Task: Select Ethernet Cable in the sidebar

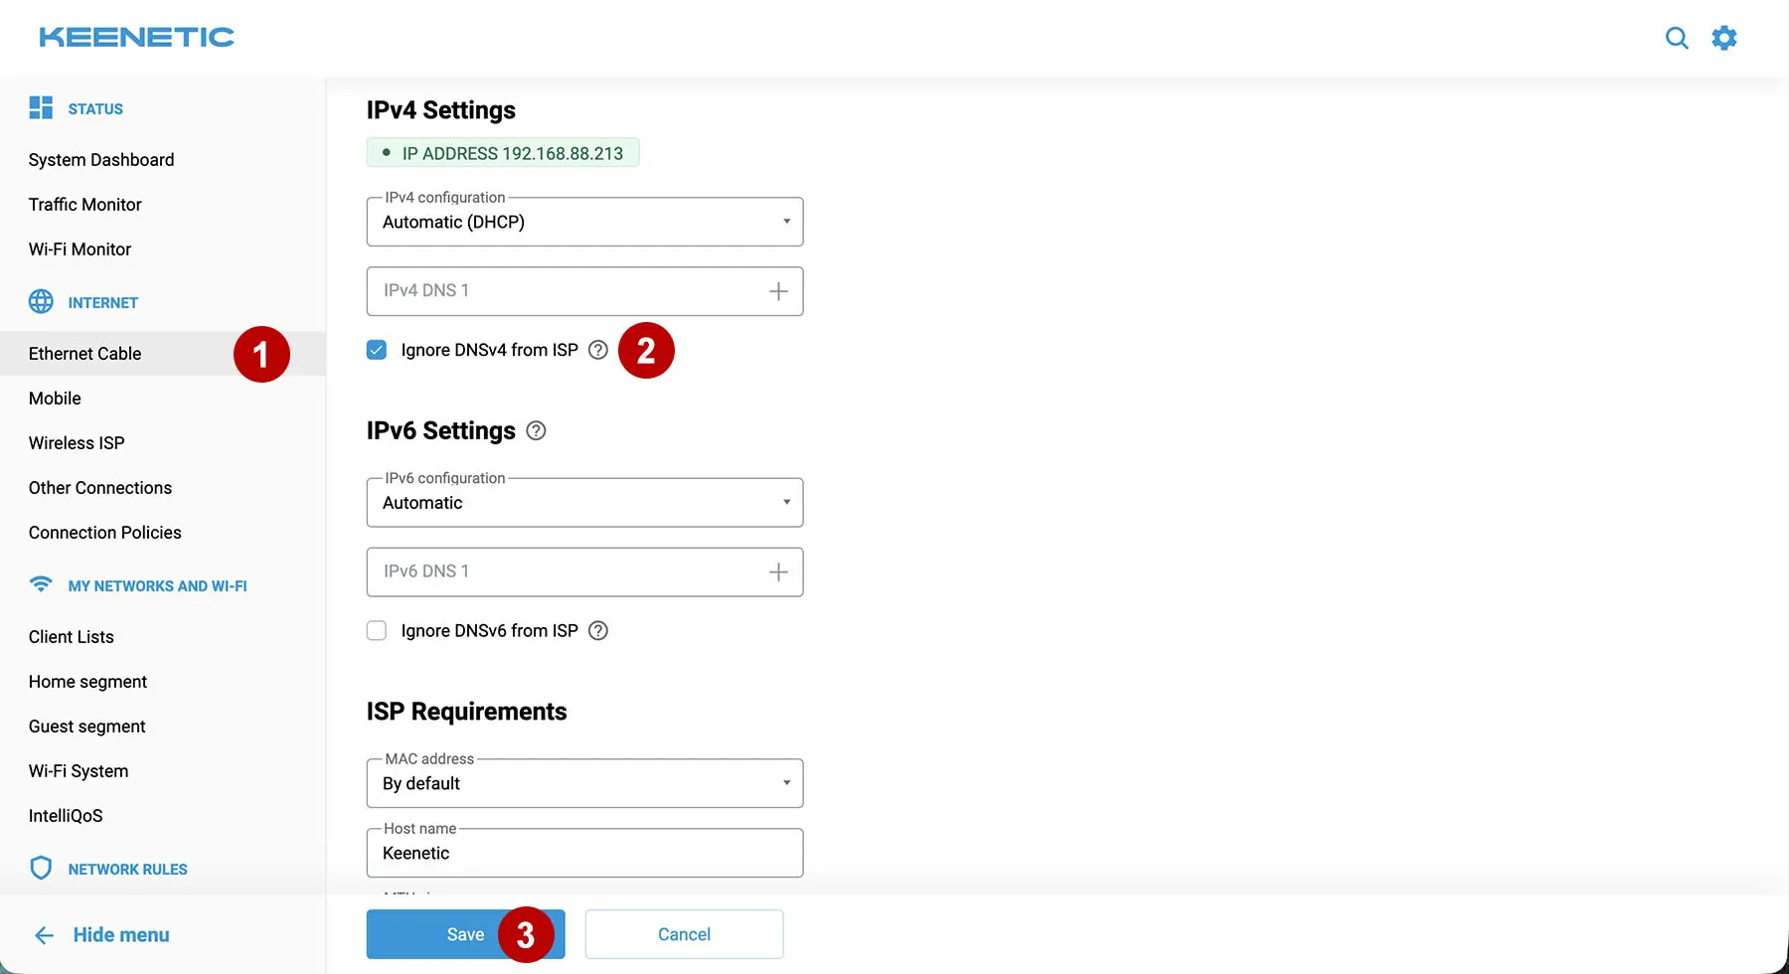Action: click(84, 353)
